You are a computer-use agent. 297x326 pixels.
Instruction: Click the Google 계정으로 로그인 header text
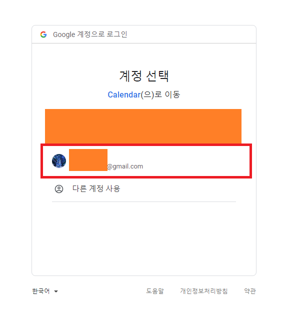pyautogui.click(x=90, y=34)
